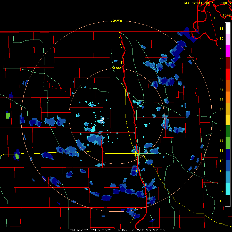Image resolution: width=232 pixels, height=232 pixels.
Task: Click the "ENHANCED ECHO TOPS - KMVX" caption
Action: point(99,230)
